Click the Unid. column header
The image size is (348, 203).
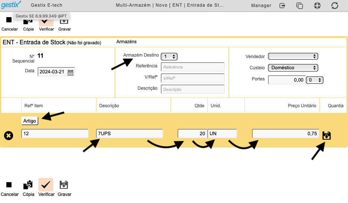point(216,106)
